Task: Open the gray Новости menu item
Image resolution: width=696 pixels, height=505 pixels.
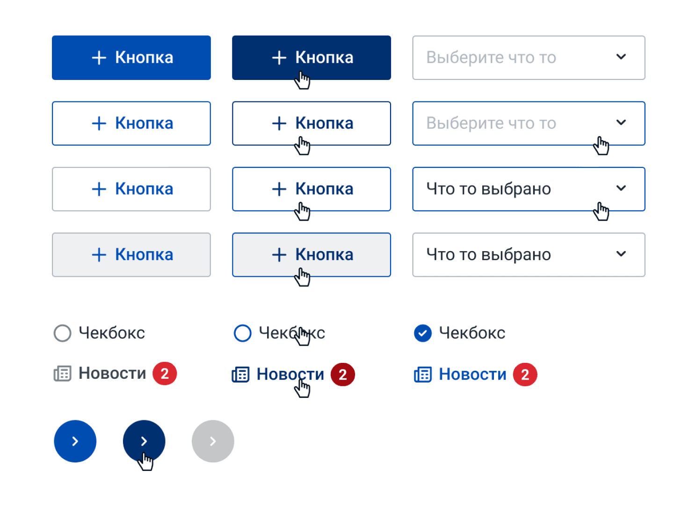Action: (112, 374)
